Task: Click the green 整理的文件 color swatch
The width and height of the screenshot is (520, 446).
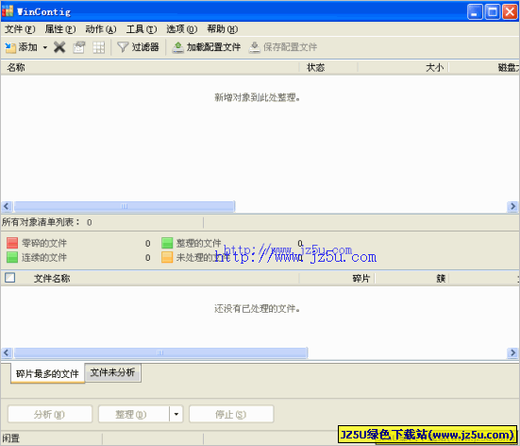Action: click(167, 243)
